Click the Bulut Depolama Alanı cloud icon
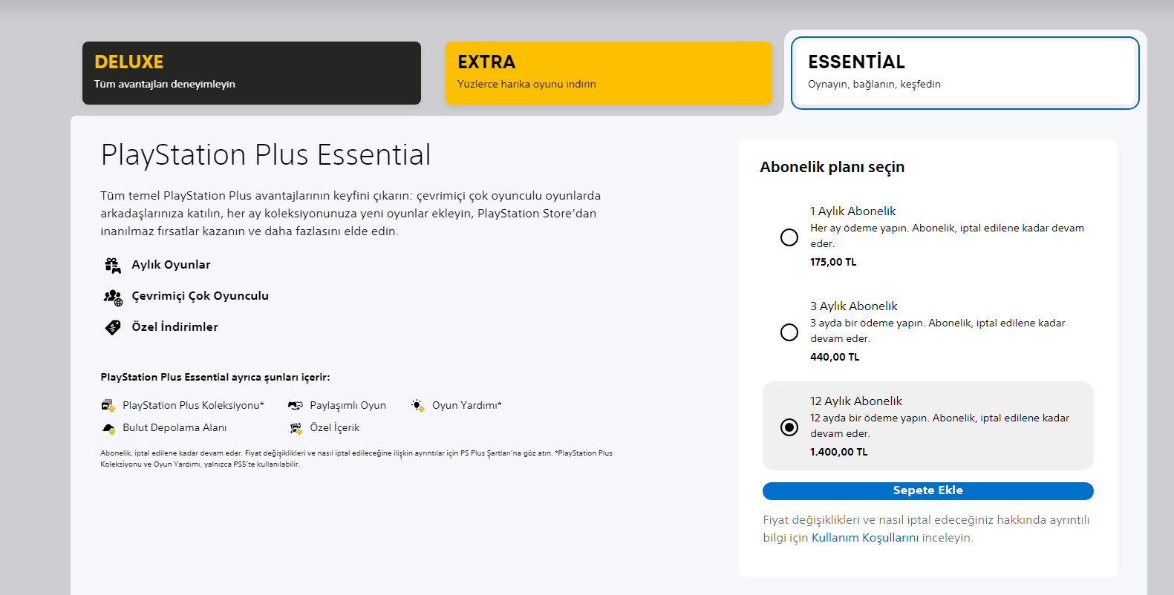1174x595 pixels. point(108,428)
